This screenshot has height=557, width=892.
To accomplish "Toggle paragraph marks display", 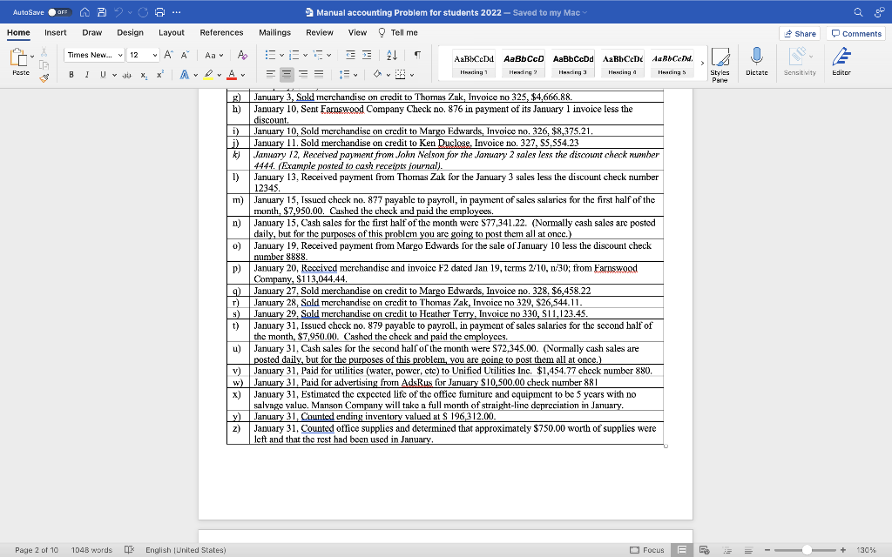I will pos(417,55).
